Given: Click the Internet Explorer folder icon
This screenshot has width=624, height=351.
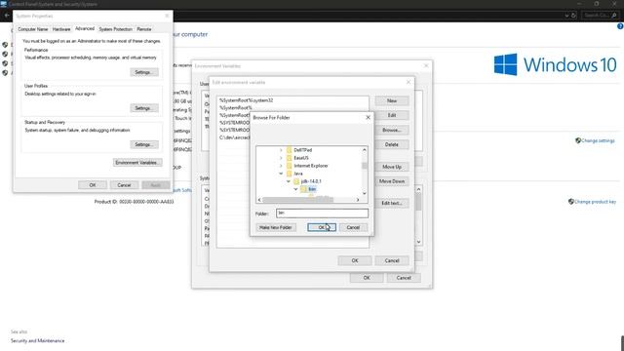Looking at the screenshot, I should [x=290, y=166].
